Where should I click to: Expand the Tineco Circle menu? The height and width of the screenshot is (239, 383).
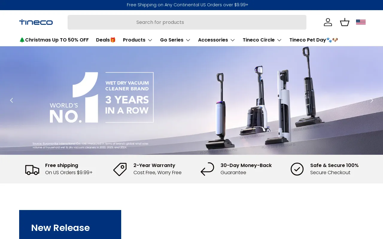point(262,40)
